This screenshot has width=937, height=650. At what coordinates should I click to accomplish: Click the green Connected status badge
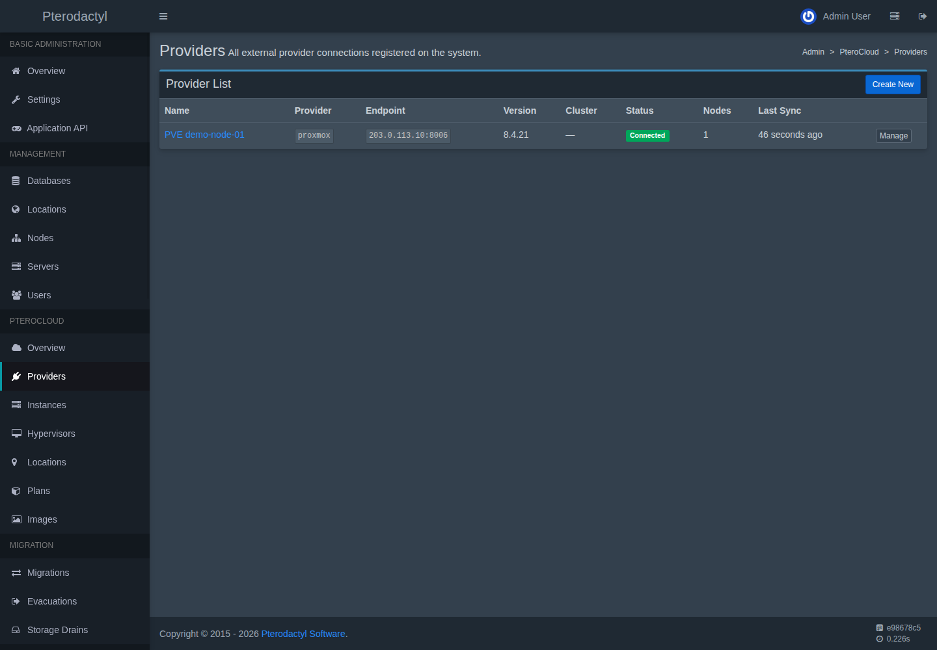(x=647, y=136)
